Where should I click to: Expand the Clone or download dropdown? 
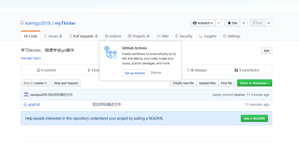click(255, 83)
